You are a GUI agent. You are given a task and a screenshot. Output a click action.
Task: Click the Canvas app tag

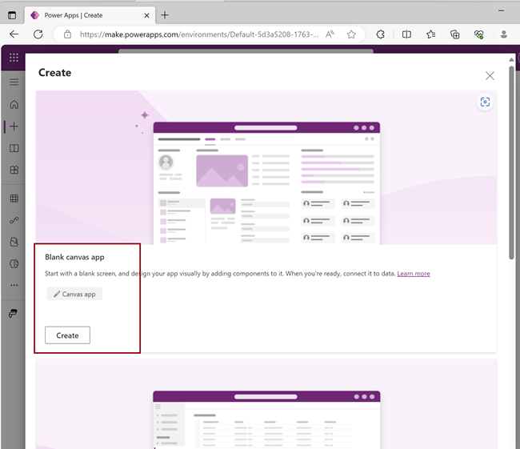click(74, 294)
